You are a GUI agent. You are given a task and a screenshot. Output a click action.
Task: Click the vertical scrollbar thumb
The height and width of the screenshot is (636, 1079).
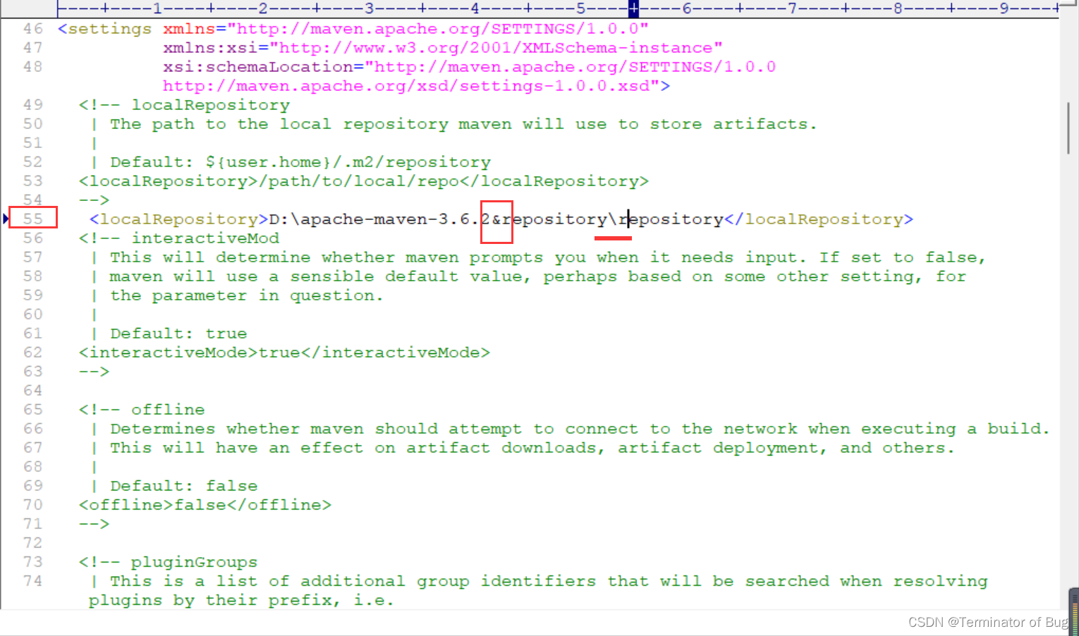click(x=1068, y=128)
